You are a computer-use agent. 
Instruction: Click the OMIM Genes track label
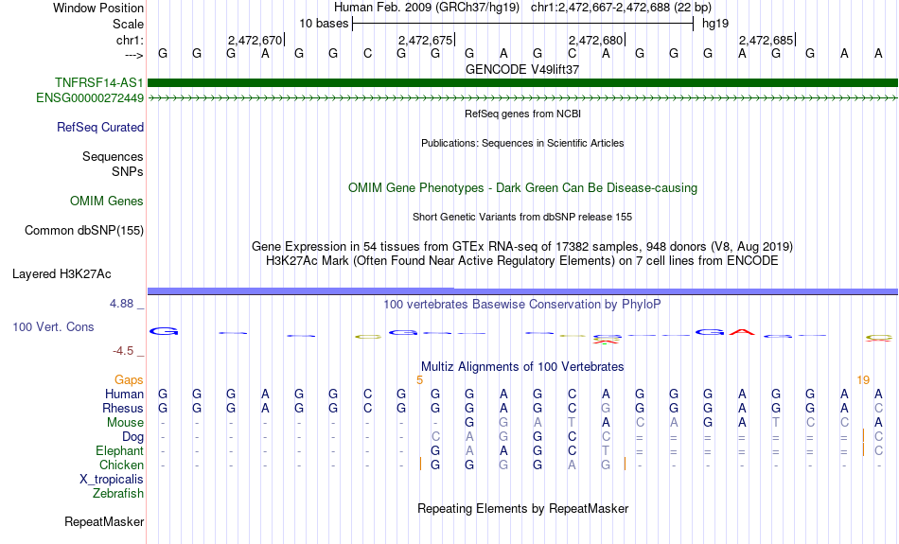(x=107, y=202)
